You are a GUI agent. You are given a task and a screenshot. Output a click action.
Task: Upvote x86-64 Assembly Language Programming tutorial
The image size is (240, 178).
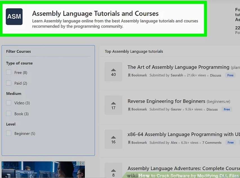[x=113, y=139]
